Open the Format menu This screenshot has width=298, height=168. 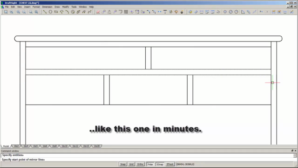tap(36, 7)
